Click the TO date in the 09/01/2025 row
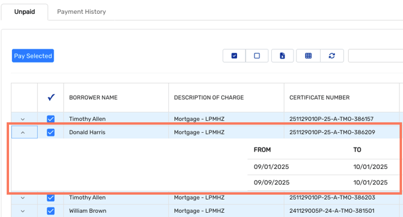 [371, 167]
